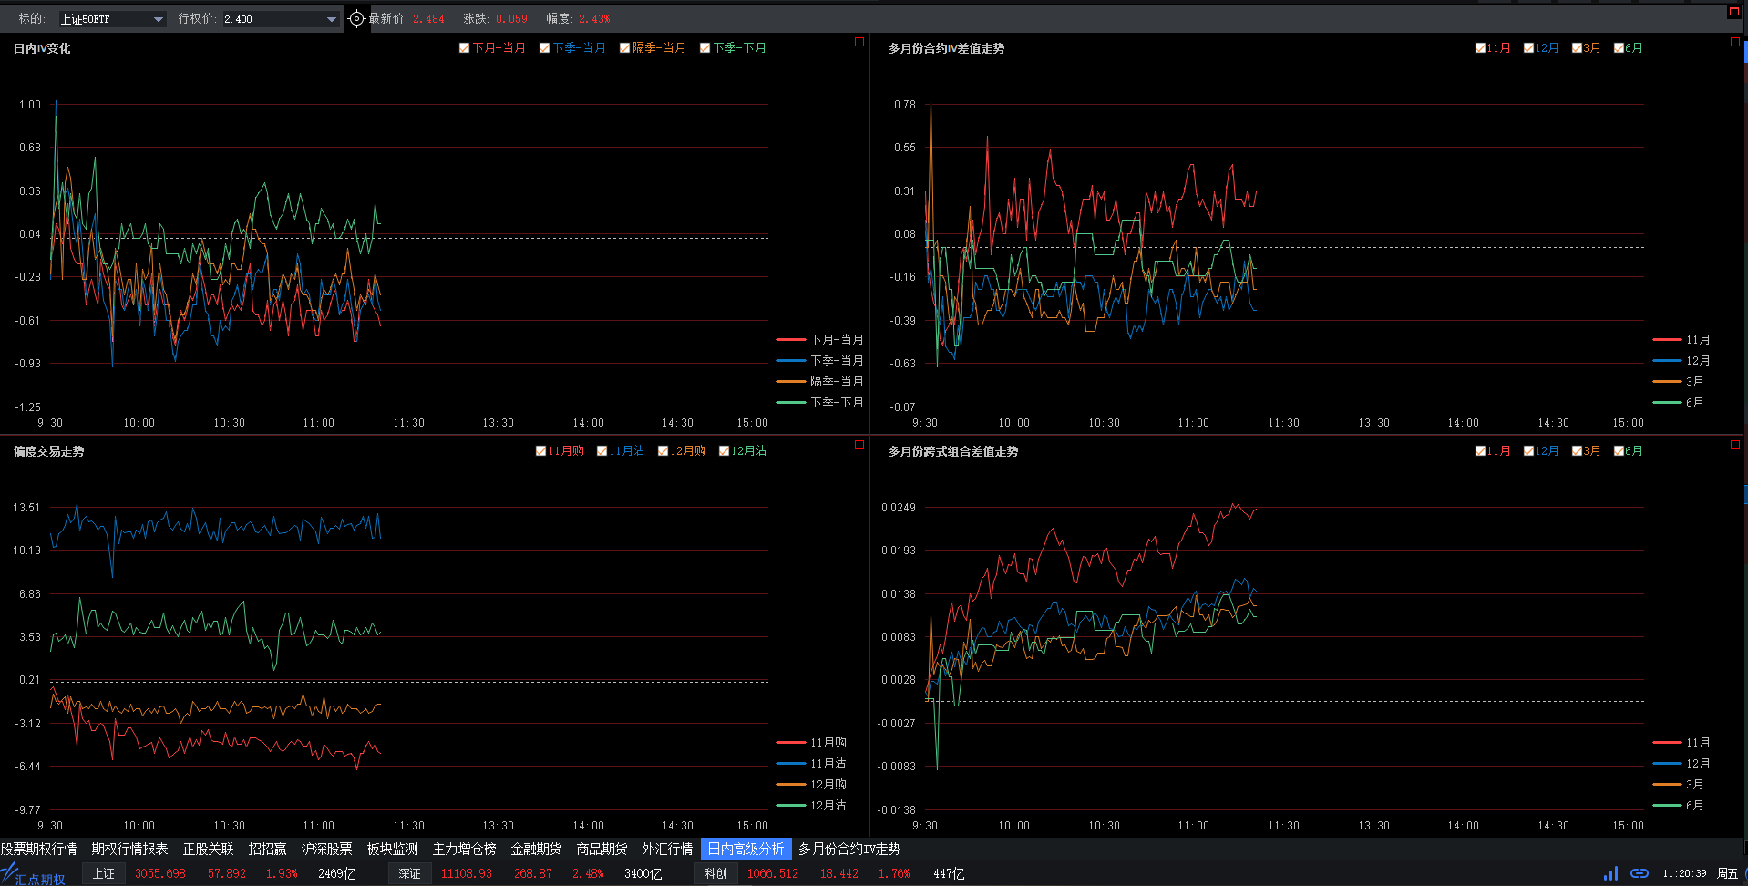The image size is (1748, 886).
Task: Switch to the 沪深股票 tab
Action: point(326,849)
